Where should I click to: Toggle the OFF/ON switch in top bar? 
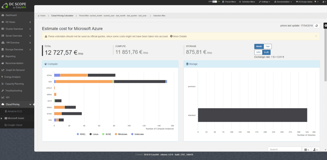[x=215, y=2]
